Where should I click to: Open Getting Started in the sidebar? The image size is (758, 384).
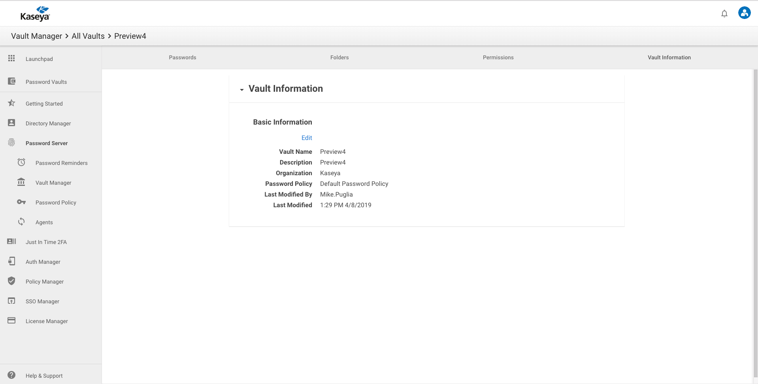tap(44, 104)
